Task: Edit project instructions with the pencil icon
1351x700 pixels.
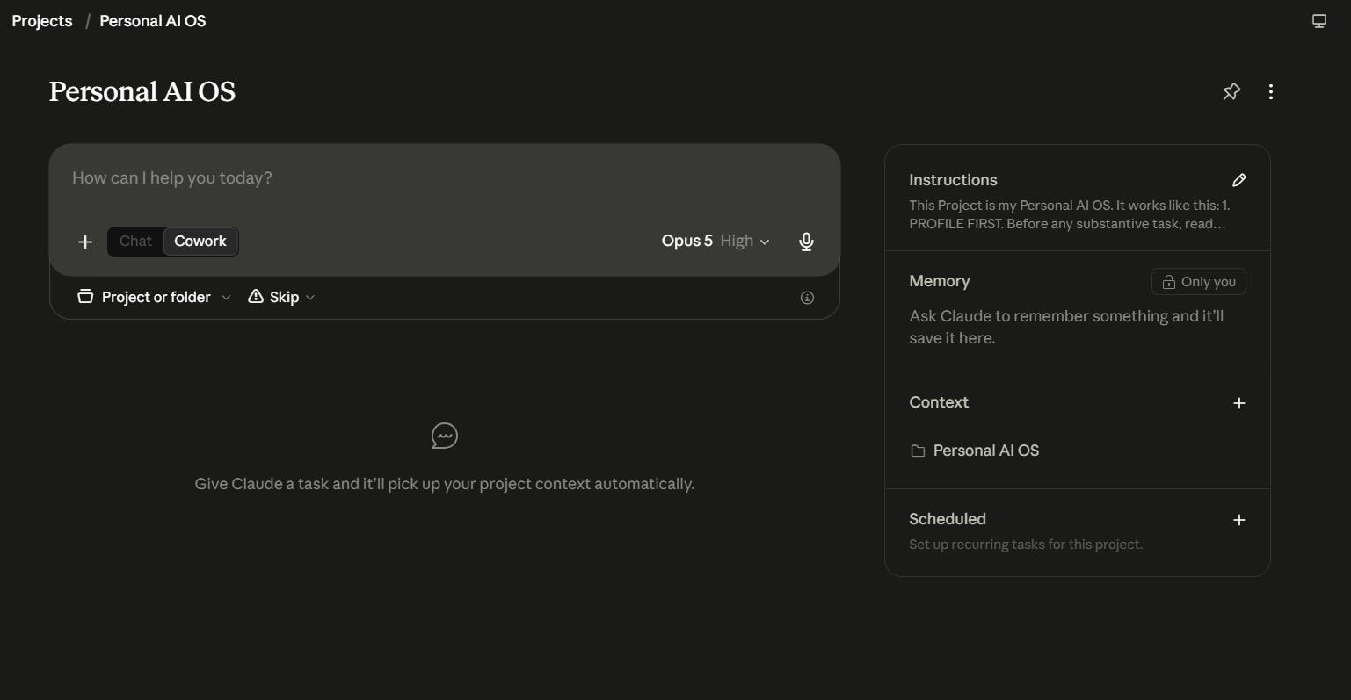Action: click(x=1239, y=180)
